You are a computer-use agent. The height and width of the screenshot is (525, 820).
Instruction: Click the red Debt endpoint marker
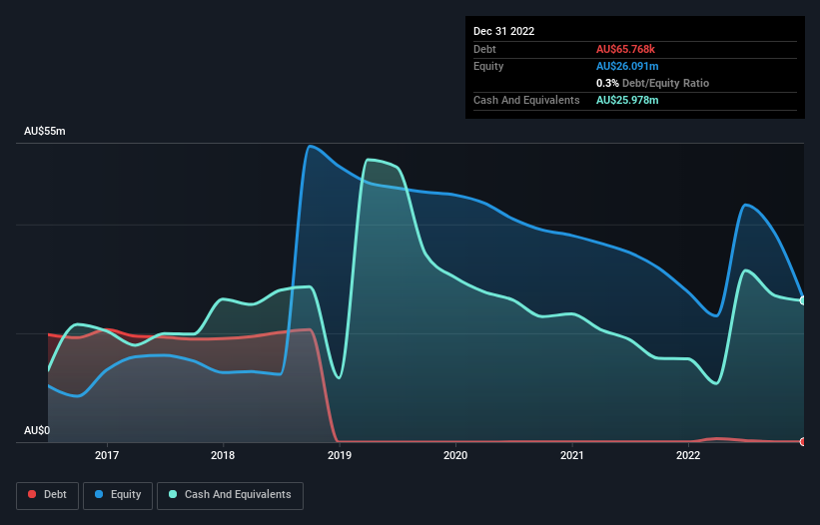click(803, 441)
